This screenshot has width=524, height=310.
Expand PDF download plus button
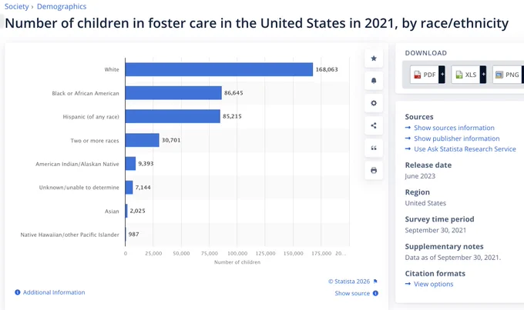442,75
